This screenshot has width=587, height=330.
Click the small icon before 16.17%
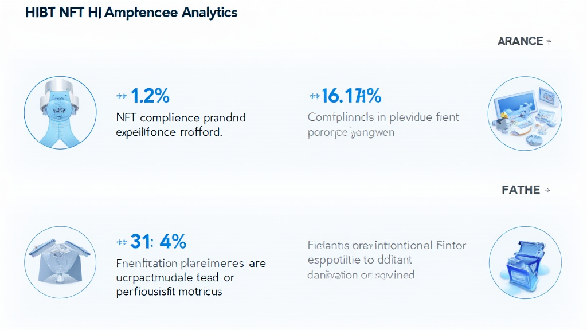314,96
